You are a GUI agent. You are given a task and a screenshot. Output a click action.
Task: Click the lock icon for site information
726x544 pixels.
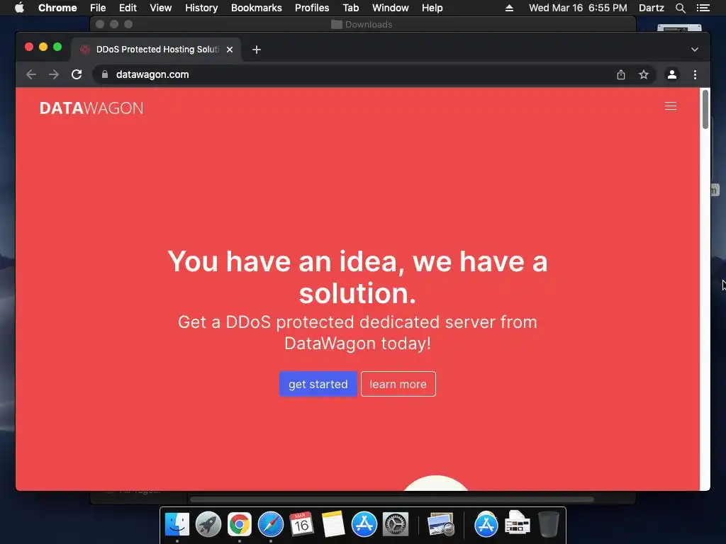tap(105, 74)
